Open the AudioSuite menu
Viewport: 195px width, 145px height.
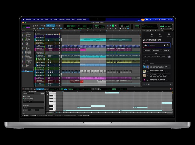click(x=61, y=19)
